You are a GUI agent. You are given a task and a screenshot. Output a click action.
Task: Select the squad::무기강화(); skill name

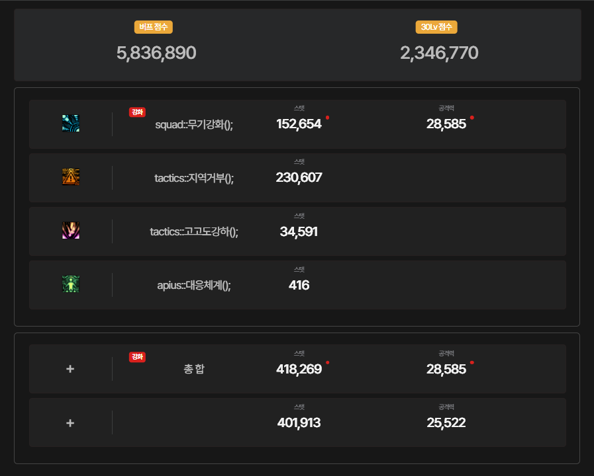[x=194, y=124]
